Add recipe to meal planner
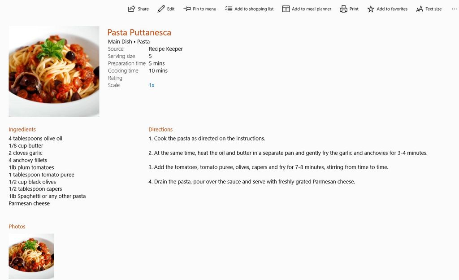This screenshot has width=459, height=280. point(306,9)
